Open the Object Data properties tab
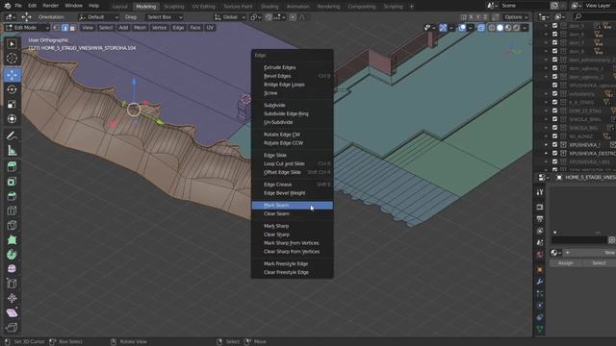This screenshot has width=616, height=346. [540, 329]
